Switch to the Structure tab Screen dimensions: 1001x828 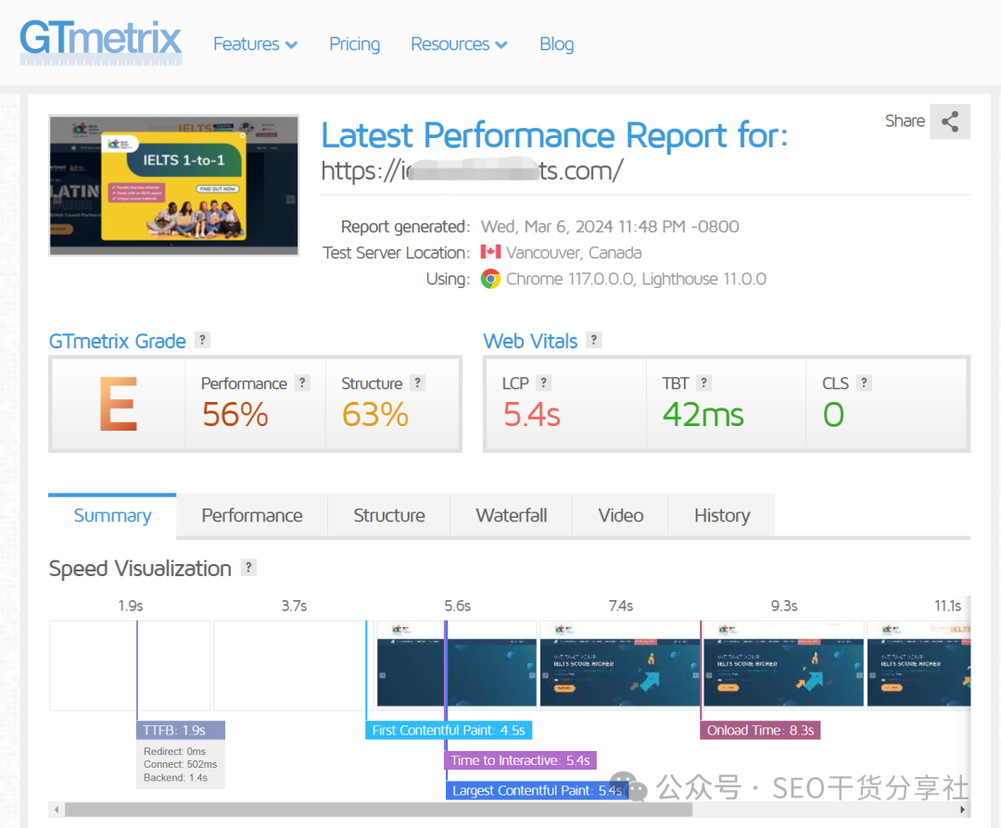tap(388, 515)
